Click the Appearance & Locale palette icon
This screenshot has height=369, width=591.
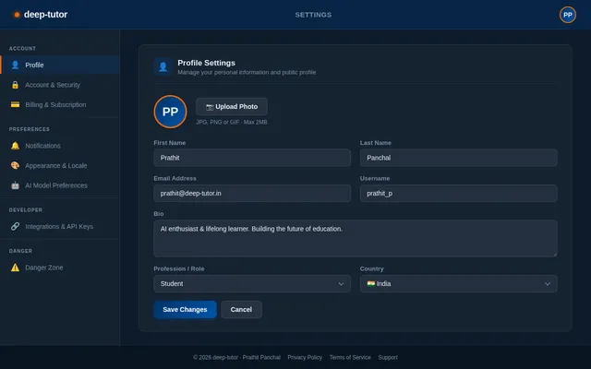(15, 165)
